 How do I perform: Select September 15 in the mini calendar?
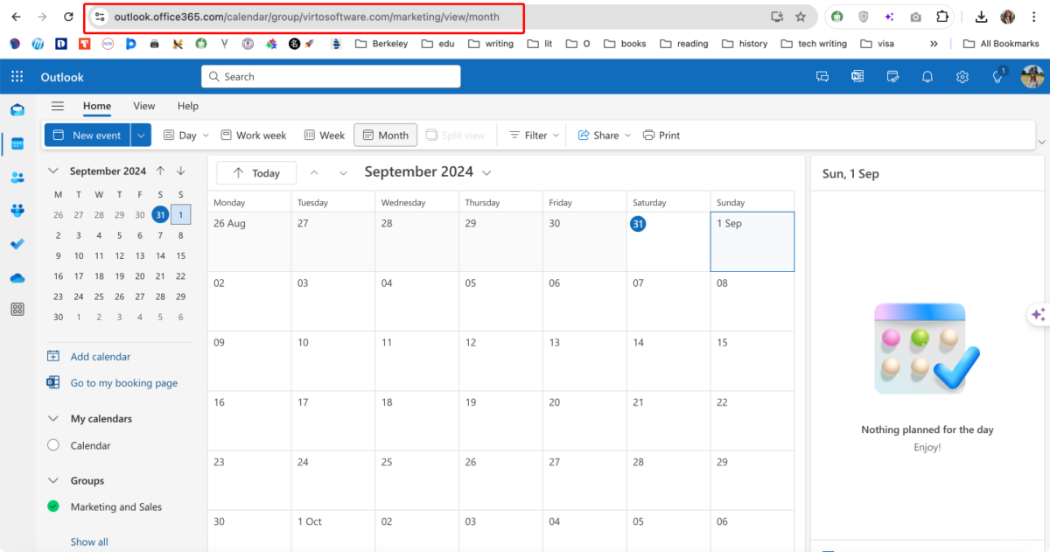180,255
